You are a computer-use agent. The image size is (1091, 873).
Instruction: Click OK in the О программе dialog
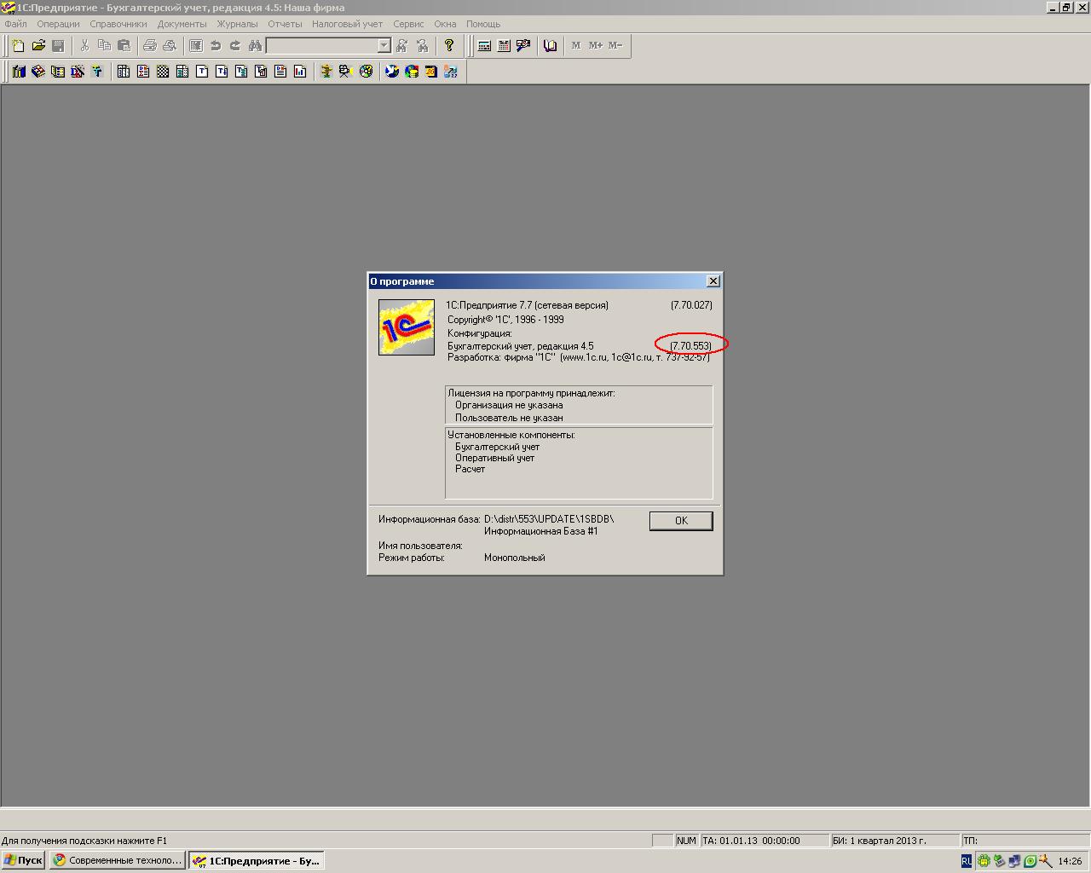pyautogui.click(x=681, y=521)
